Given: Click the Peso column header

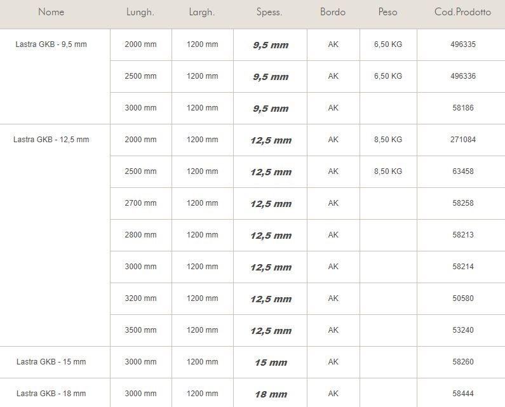Looking at the screenshot, I should [387, 12].
